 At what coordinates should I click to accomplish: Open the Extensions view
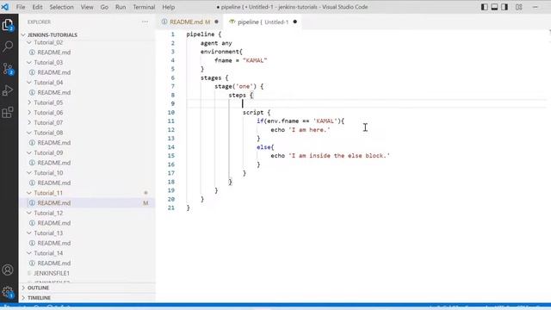coord(8,113)
